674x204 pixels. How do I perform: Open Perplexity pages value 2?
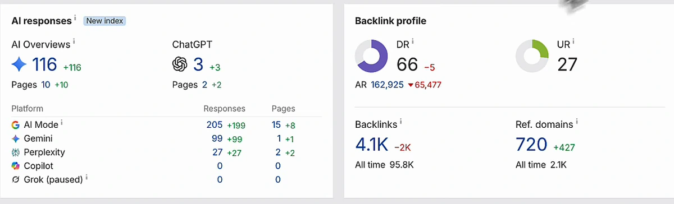click(279, 152)
